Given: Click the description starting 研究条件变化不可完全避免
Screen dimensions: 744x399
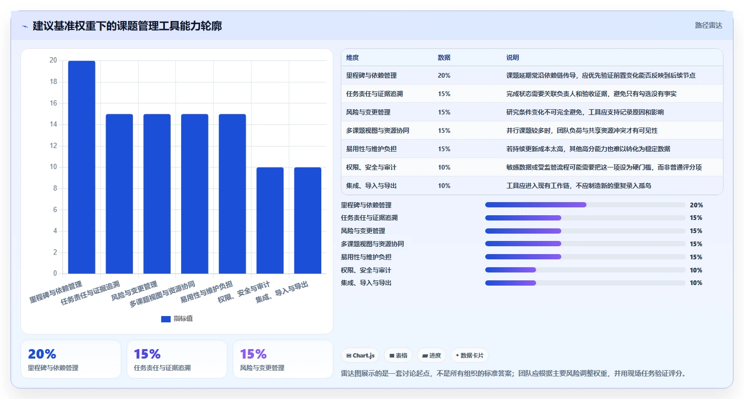Looking at the screenshot, I should 585,112.
